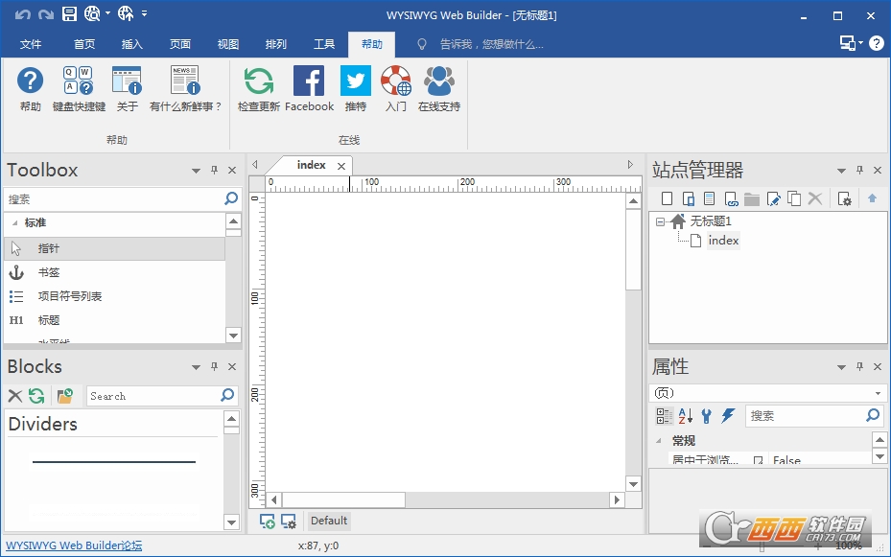
Task: Click the refresh icon in Blocks panel
Action: click(36, 396)
